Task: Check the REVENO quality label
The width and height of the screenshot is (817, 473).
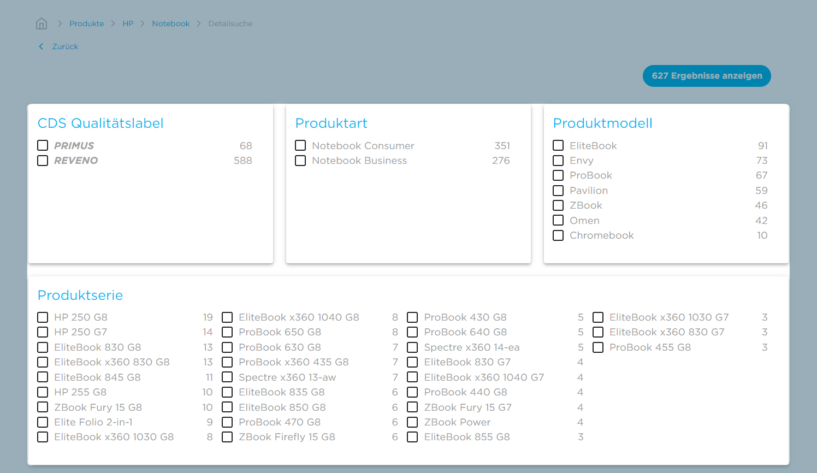Action: point(43,161)
